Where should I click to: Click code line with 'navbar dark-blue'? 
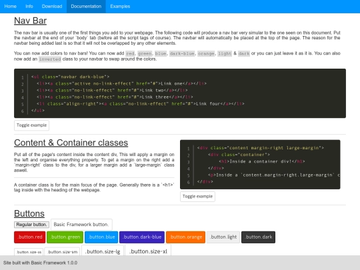click(x=70, y=77)
